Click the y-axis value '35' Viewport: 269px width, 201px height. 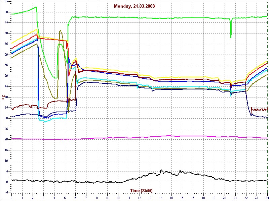pos(6,108)
